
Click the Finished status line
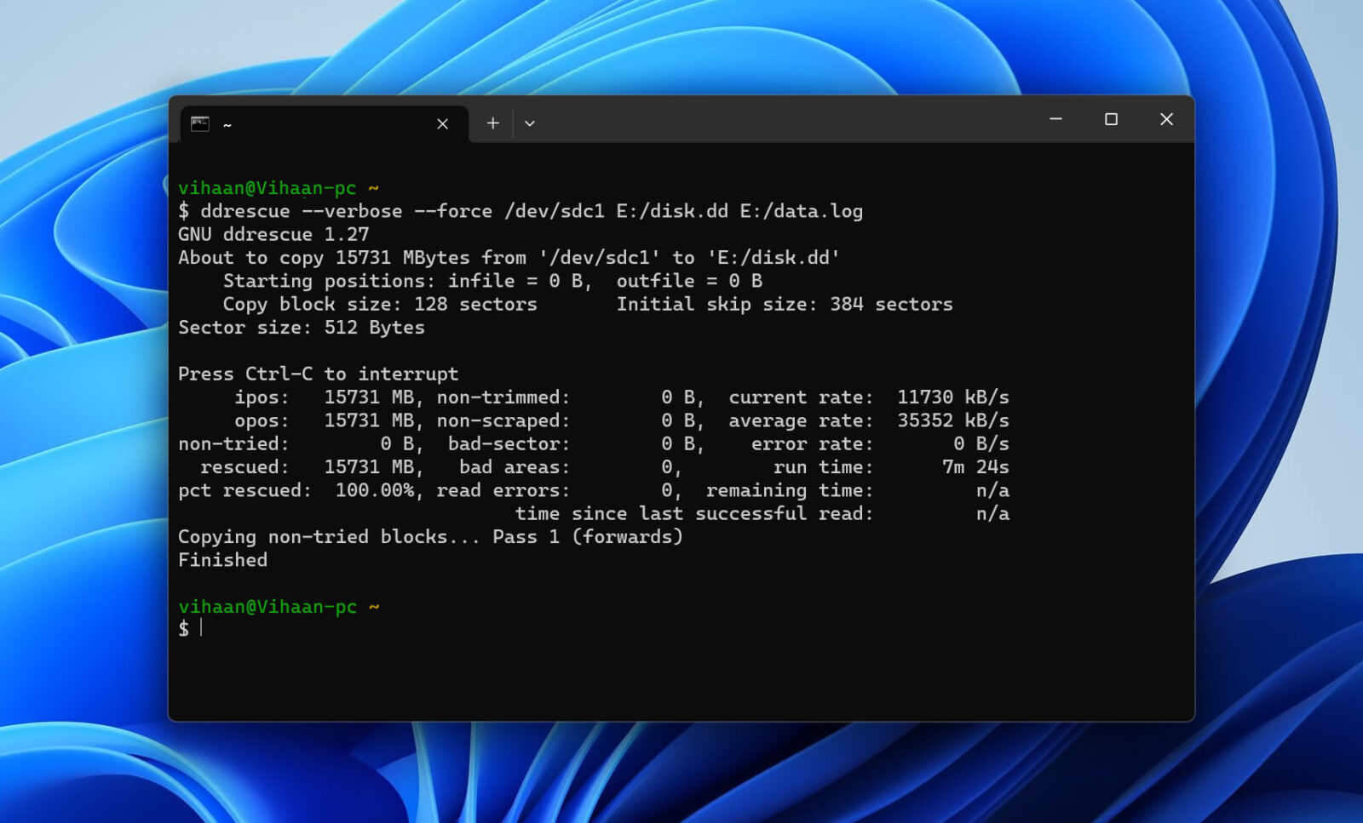(x=222, y=560)
